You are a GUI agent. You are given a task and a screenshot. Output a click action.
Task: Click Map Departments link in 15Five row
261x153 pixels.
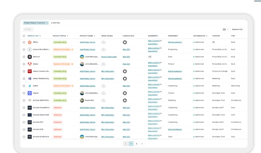click(x=175, y=42)
